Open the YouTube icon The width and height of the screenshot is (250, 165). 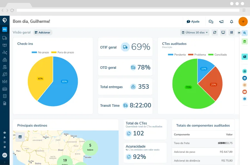click(245, 92)
